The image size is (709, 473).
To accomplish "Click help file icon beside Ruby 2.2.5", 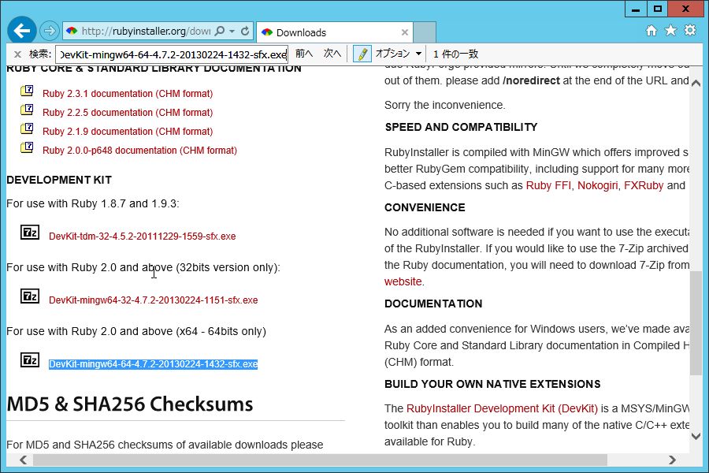I will click(27, 110).
